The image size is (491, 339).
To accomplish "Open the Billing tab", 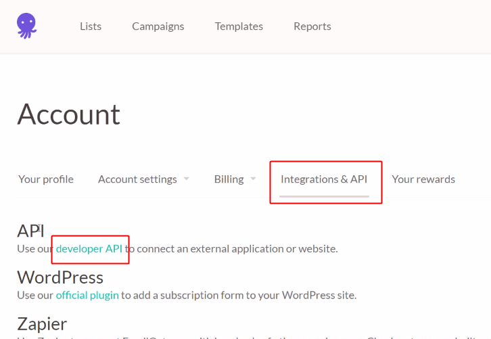I will tap(229, 179).
